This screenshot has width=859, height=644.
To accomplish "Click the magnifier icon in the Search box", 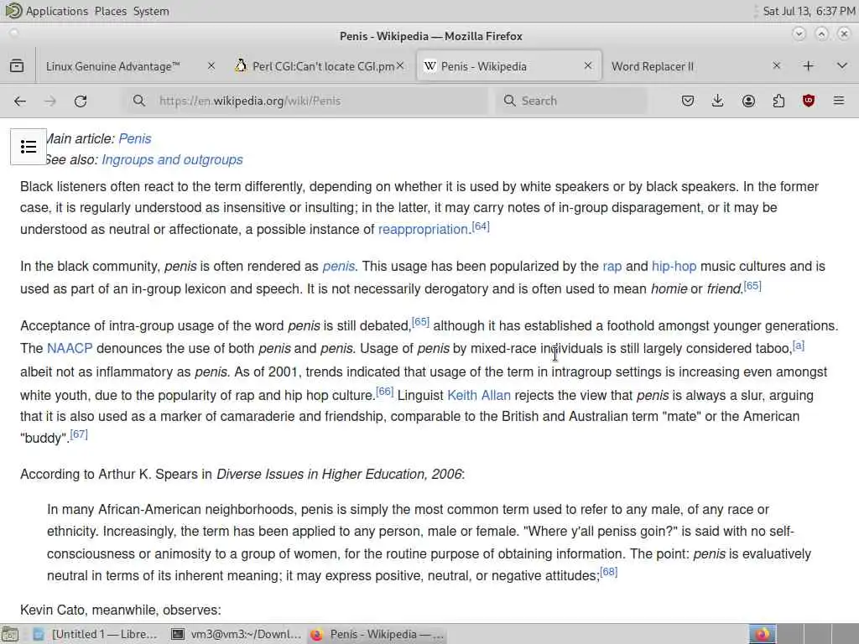I will (x=509, y=101).
